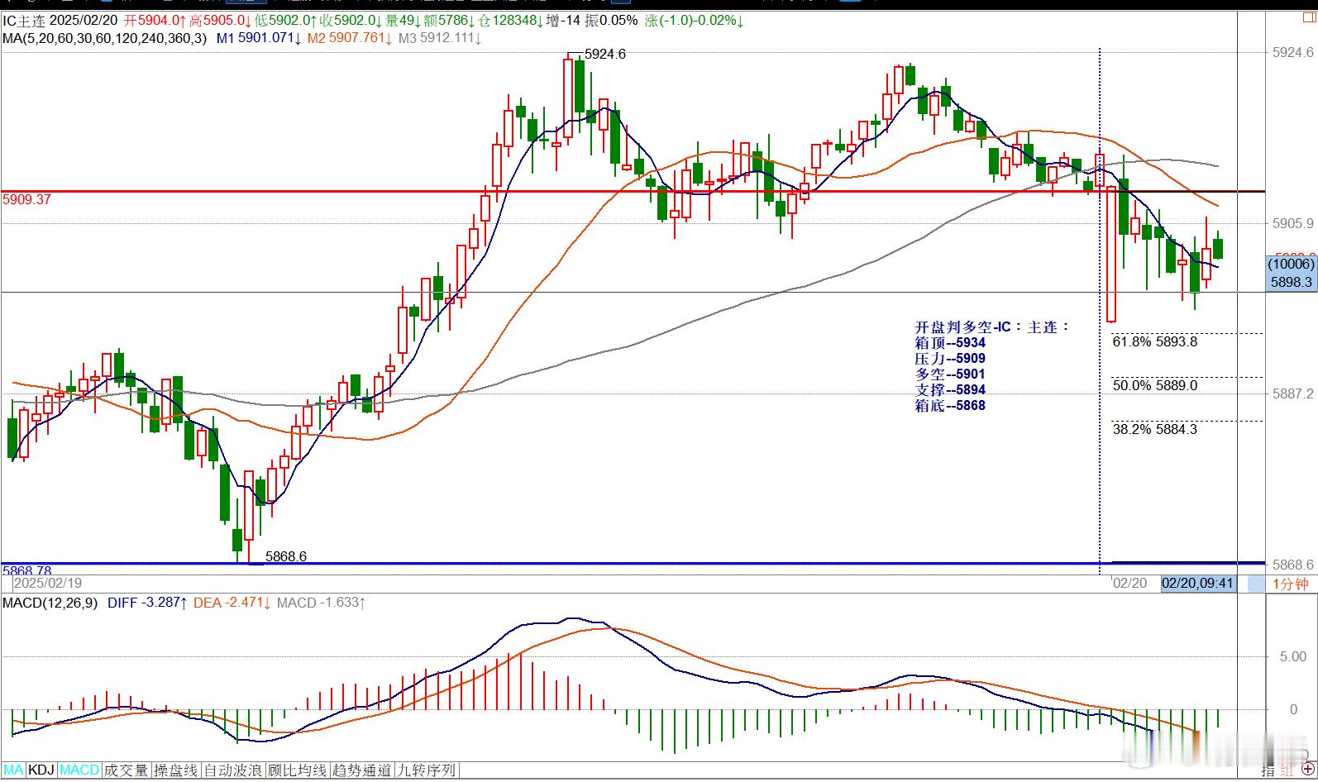The image size is (1318, 782).
Task: Switch to the KDJ indicator tab
Action: point(41,770)
